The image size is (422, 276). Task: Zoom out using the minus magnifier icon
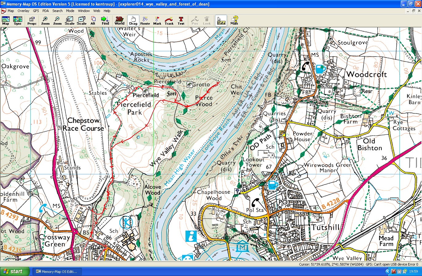point(57,21)
